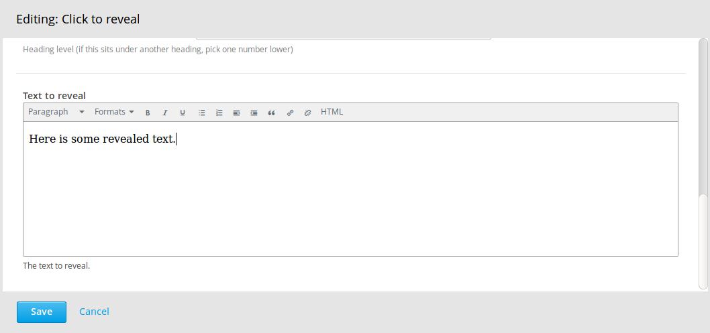The height and width of the screenshot is (333, 710).
Task: Toggle bold formatting in the editor toolbar
Action: pos(148,113)
